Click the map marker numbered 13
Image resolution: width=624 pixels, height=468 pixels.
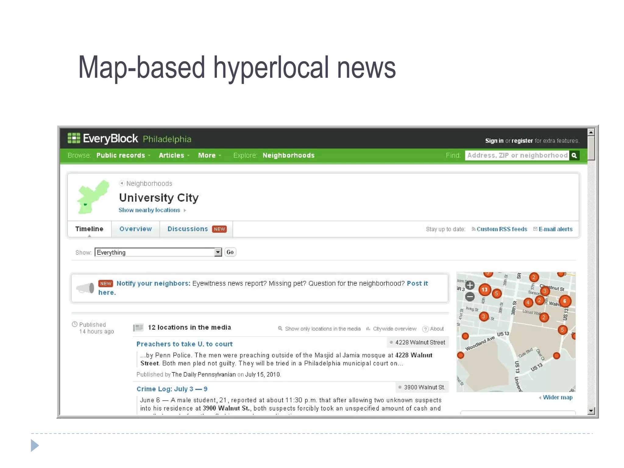pyautogui.click(x=484, y=289)
